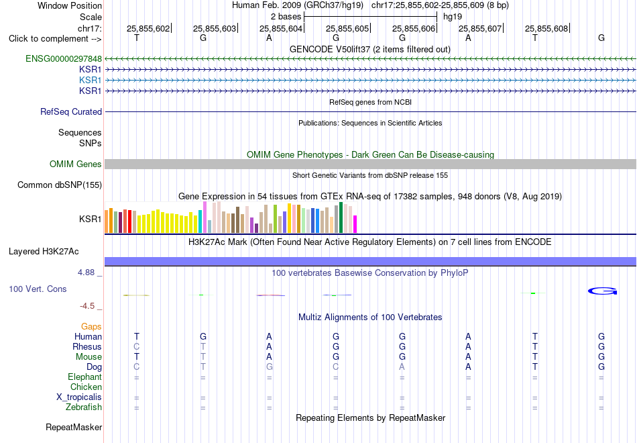Screen dimensions: 637x443
Task: Open the 100 Vert. Cons track label
Action: pyautogui.click(x=38, y=289)
